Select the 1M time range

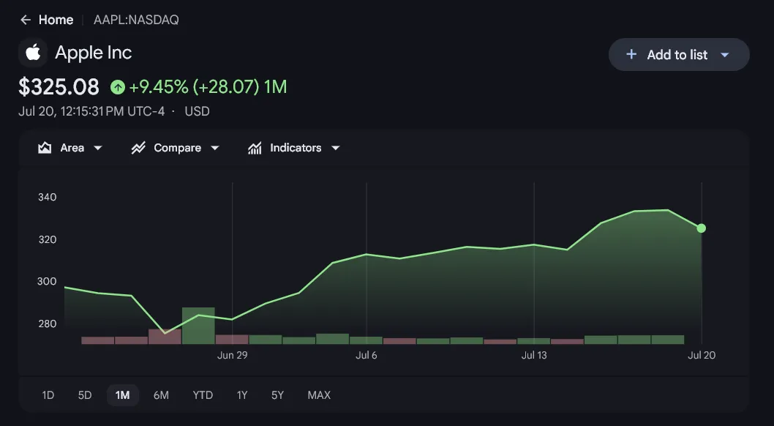pyautogui.click(x=122, y=395)
